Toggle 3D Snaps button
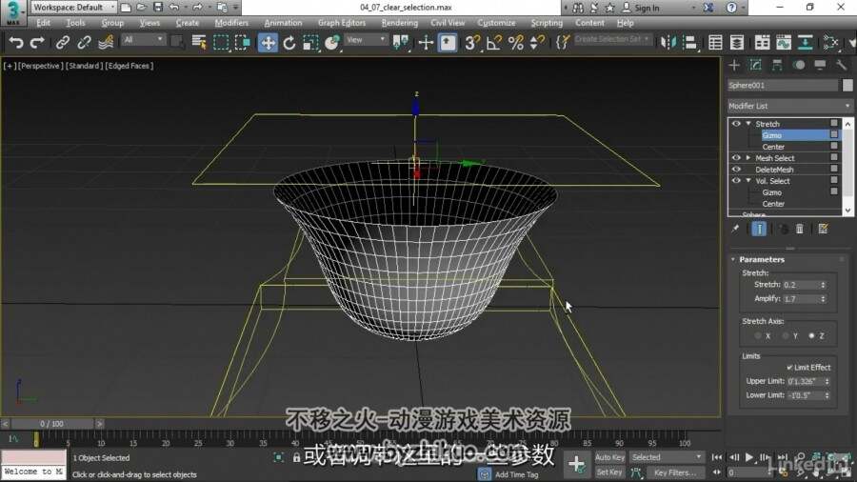The image size is (857, 482). click(x=471, y=43)
